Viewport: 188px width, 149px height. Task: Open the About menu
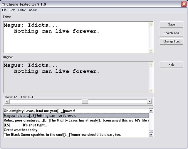33,10
